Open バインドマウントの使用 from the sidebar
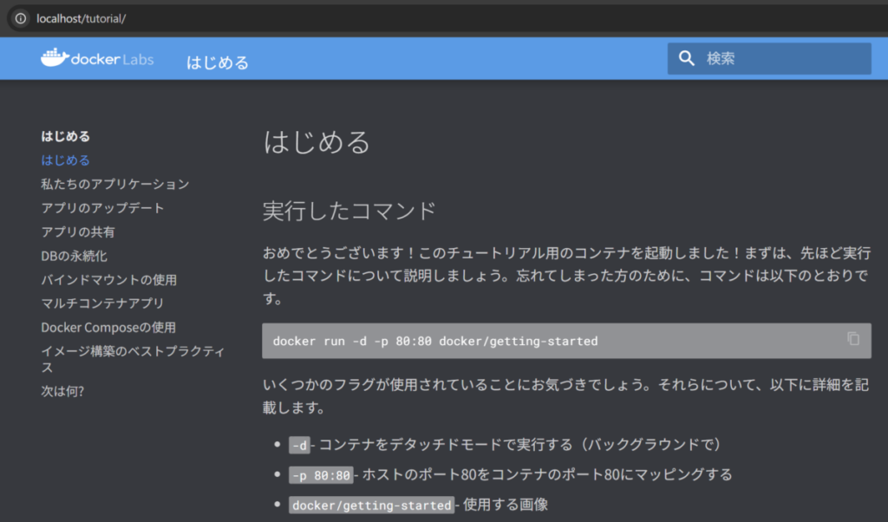The height and width of the screenshot is (522, 888). pyautogui.click(x=108, y=280)
